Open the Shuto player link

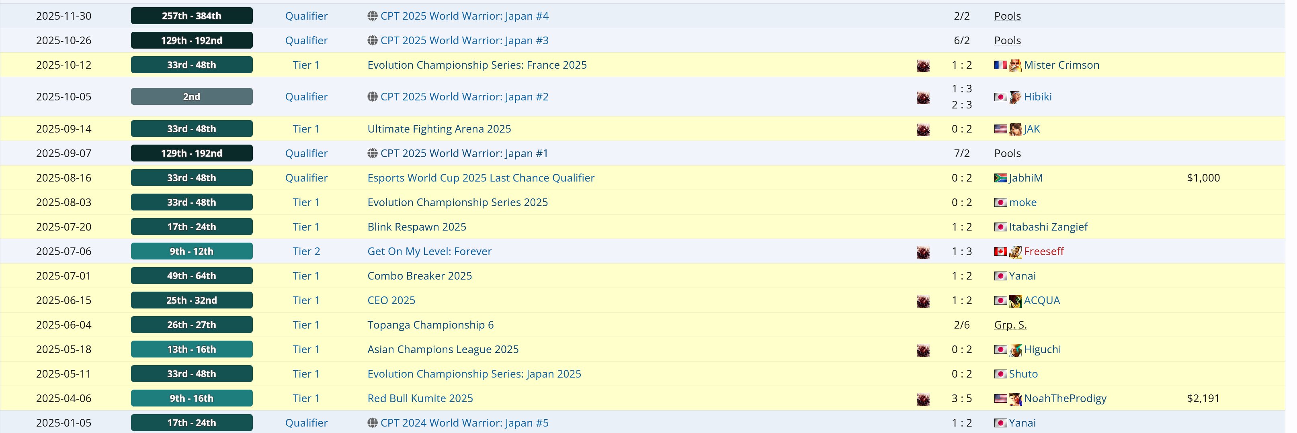point(1023,374)
